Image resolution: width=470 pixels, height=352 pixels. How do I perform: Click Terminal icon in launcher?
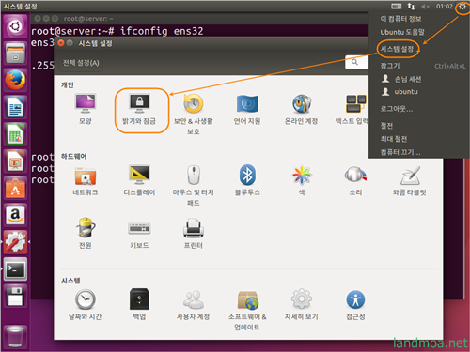point(15,269)
